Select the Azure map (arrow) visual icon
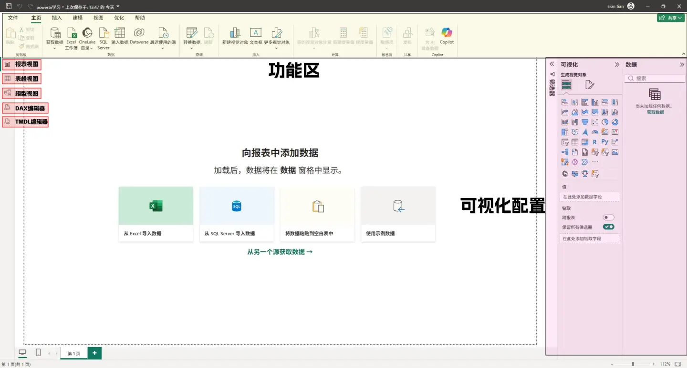687x368 pixels. tap(585, 132)
